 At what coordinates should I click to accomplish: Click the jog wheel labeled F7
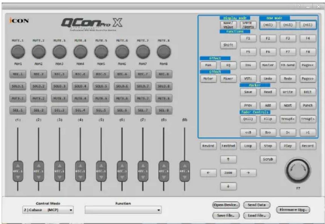(298, 170)
